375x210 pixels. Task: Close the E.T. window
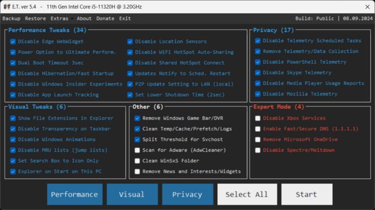[367, 7]
